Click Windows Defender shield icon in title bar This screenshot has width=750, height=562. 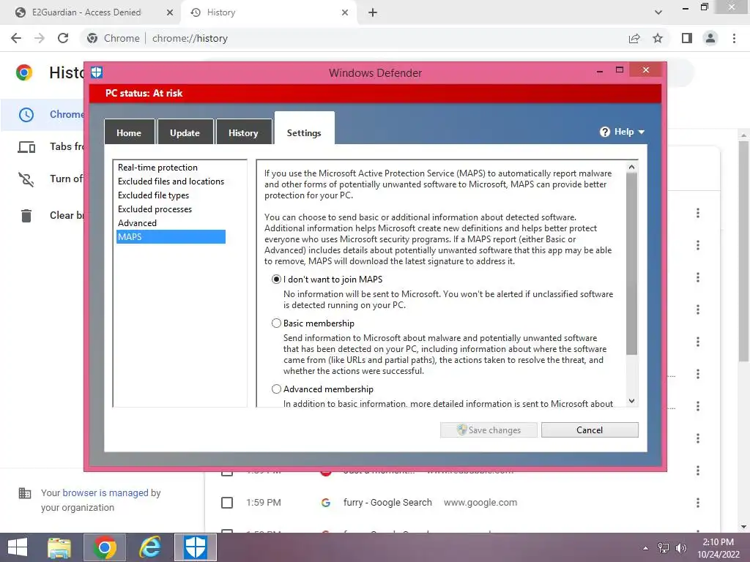click(x=97, y=72)
